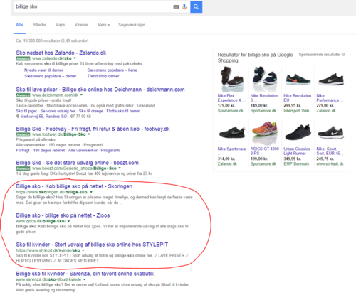The height and width of the screenshot is (295, 356).
Task: Focus the search field containing billige sko
Action: [93, 6]
